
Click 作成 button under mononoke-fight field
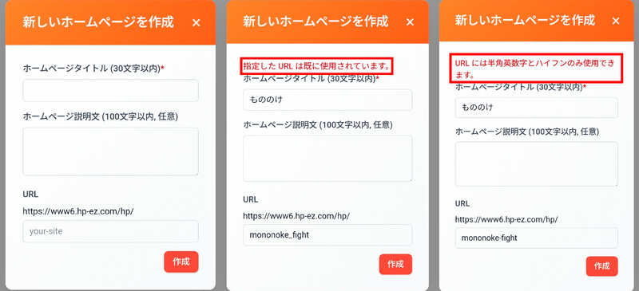click(602, 266)
